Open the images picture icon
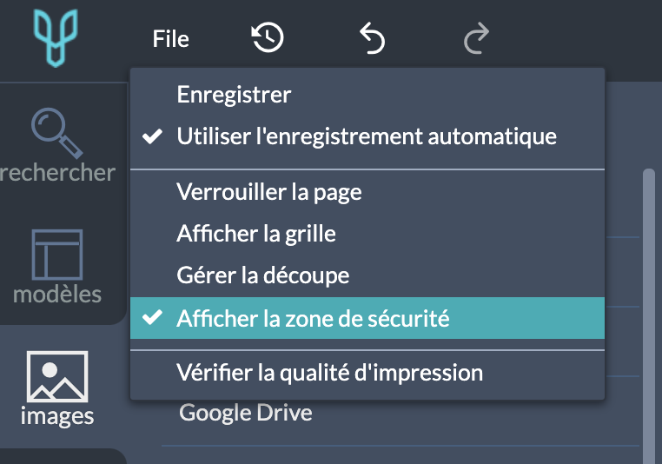The image size is (662, 464). pos(57,376)
